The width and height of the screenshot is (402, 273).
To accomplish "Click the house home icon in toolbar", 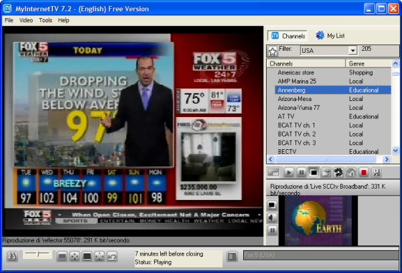I will (351, 173).
